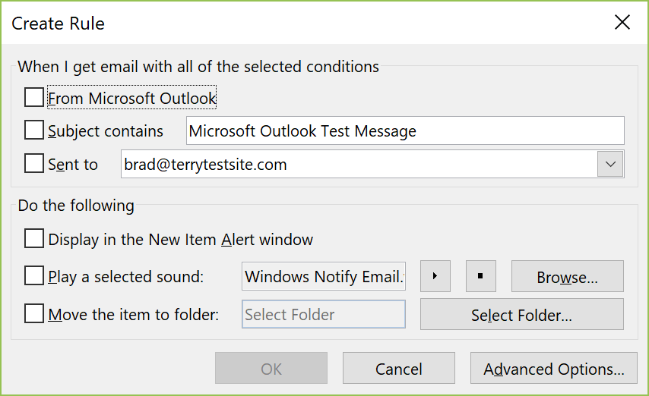Cancel the Create Rule dialog
Screen dimensions: 649x396
pyautogui.click(x=398, y=368)
